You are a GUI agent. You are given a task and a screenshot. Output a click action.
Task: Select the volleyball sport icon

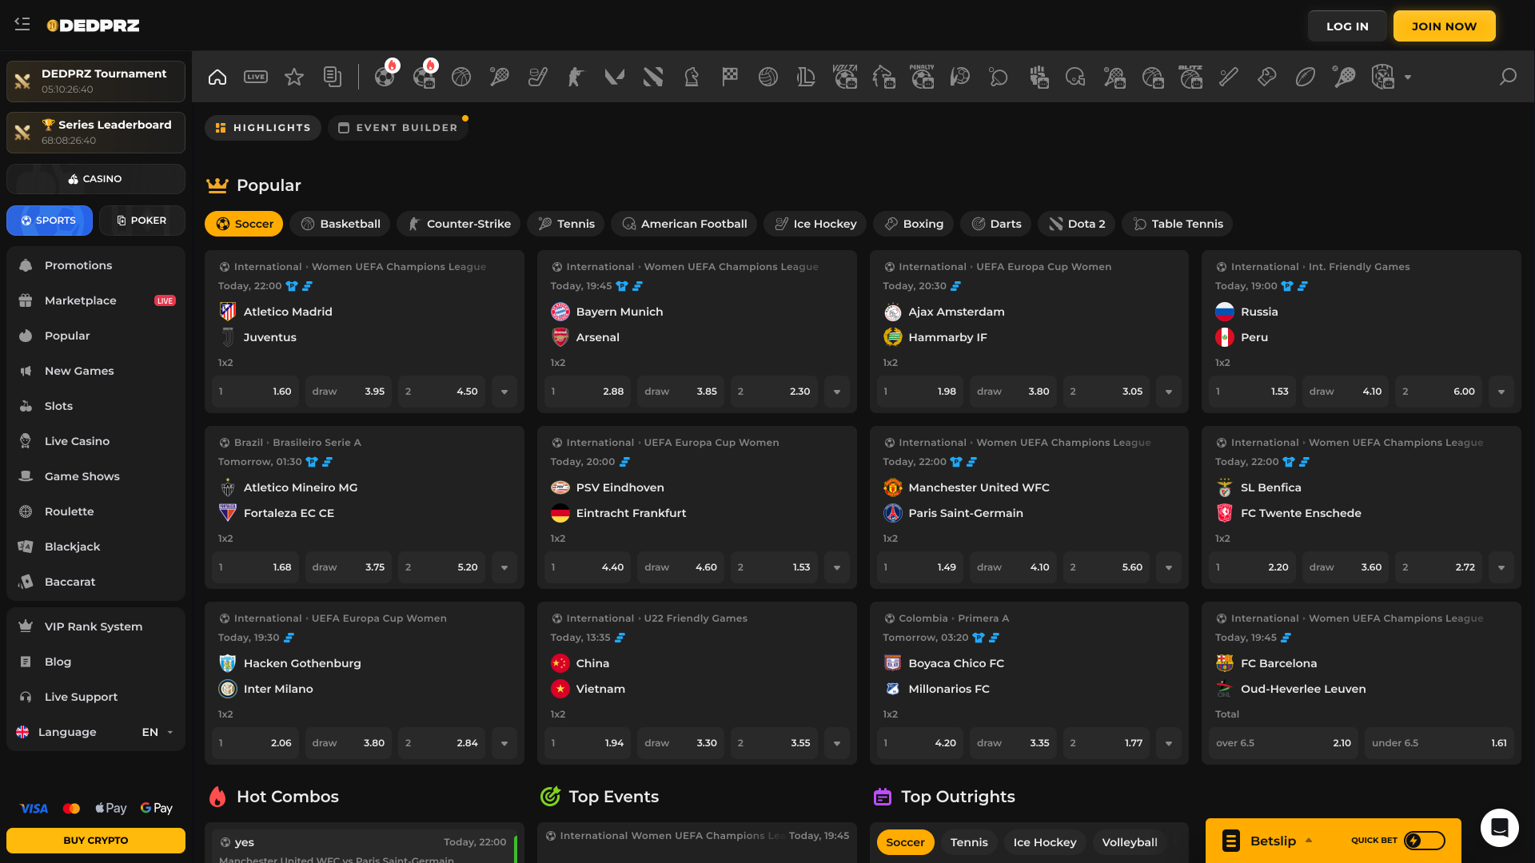coord(767,77)
